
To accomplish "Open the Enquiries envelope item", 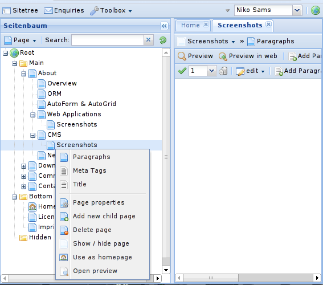I will (x=64, y=10).
